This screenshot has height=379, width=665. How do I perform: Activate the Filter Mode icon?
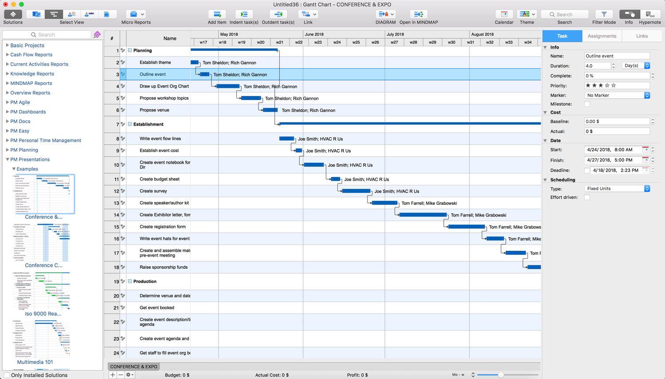pyautogui.click(x=604, y=15)
